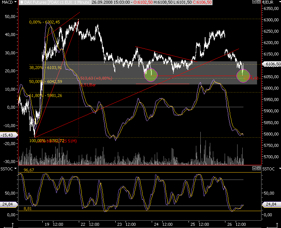
Task: Click date label 25 on time axis
Action: [193, 224]
